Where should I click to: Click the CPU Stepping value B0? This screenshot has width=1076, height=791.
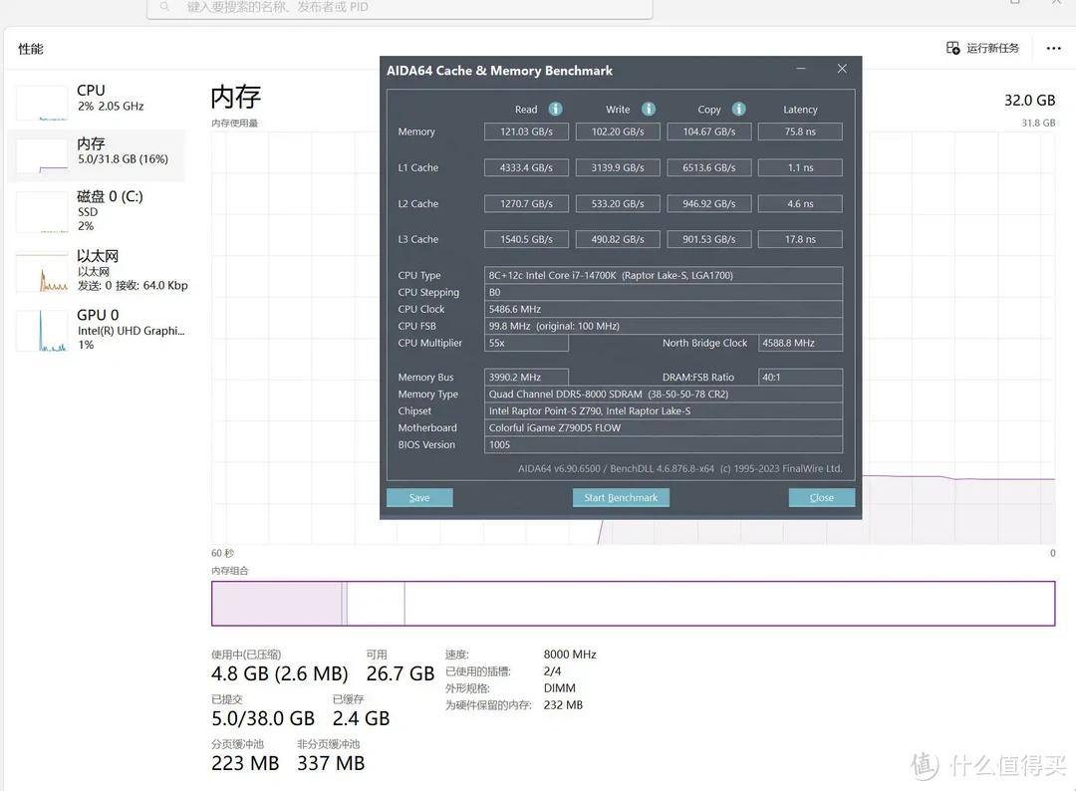pos(663,292)
